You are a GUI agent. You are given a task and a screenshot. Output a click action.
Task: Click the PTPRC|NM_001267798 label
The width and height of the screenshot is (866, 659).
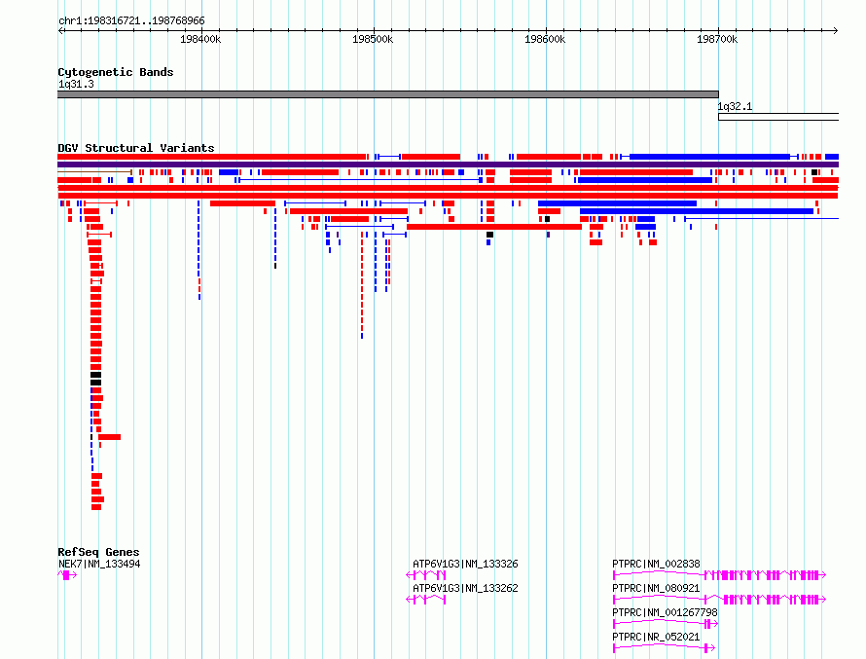pos(665,612)
